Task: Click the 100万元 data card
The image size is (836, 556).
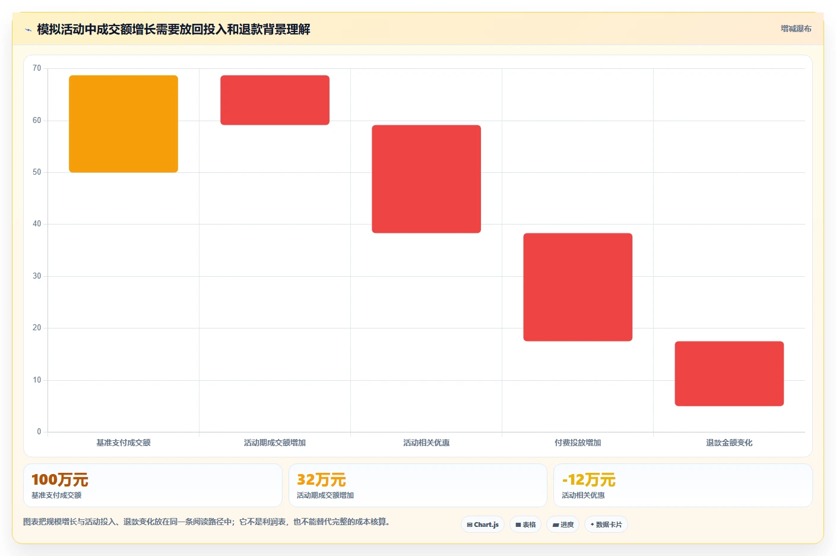Action: (153, 485)
